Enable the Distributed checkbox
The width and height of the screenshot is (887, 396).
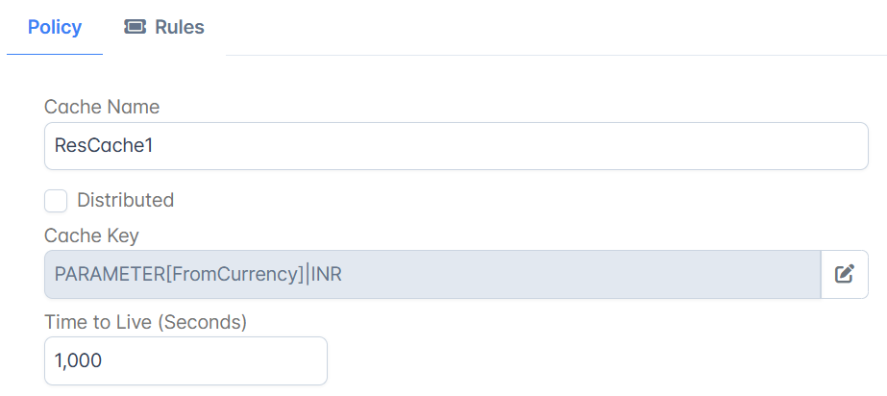tap(56, 201)
